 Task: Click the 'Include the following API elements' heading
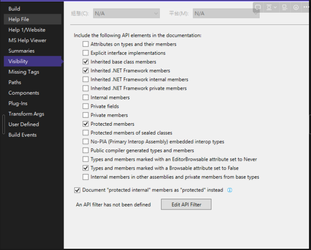138,35
